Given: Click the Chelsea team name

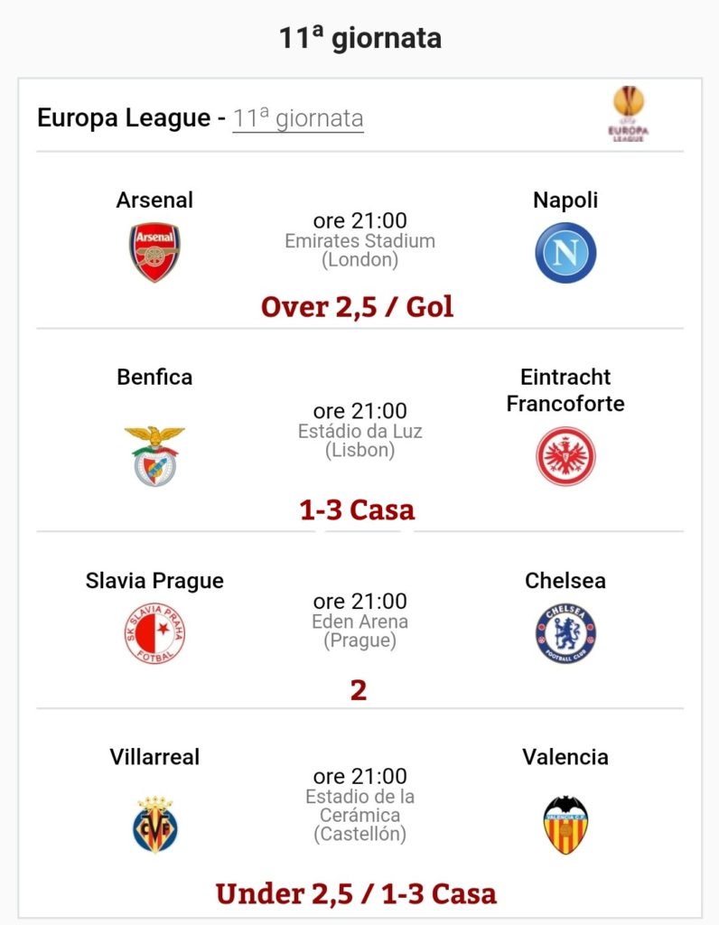Looking at the screenshot, I should (565, 581).
